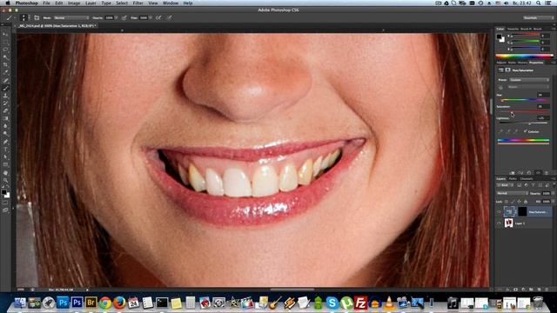Click the Hue slider track
The height and width of the screenshot is (313, 557).
point(524,100)
